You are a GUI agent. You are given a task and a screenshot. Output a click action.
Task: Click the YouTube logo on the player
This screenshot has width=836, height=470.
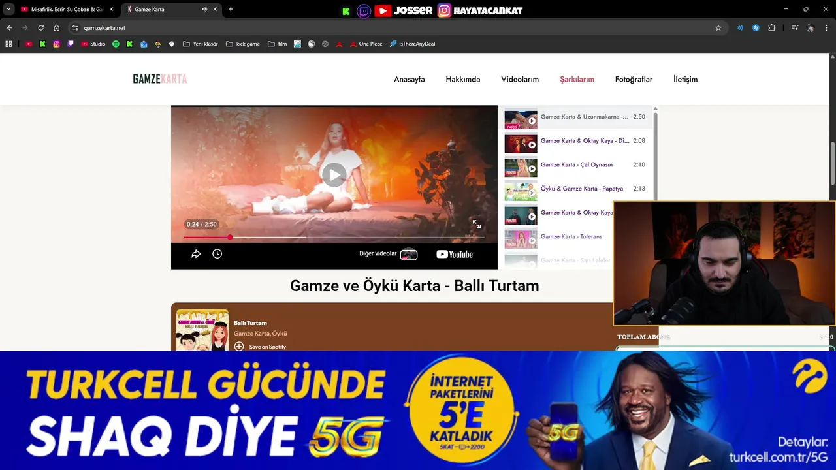pyautogui.click(x=455, y=254)
